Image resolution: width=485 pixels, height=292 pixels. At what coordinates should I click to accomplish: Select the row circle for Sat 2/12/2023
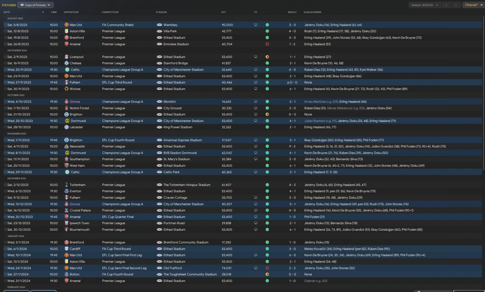tap(5, 185)
